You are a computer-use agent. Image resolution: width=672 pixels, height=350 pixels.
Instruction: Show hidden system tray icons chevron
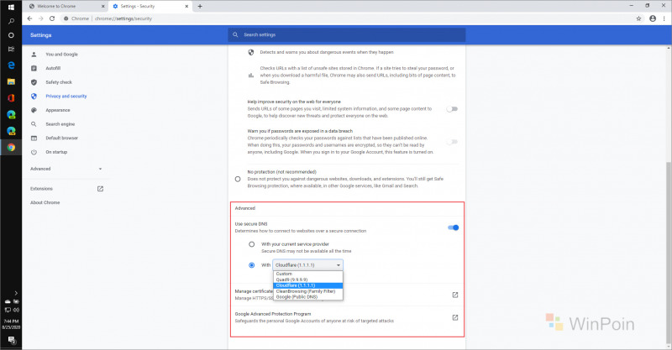click(x=16, y=293)
